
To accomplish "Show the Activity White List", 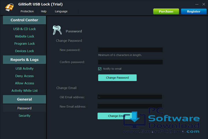I will tap(25, 91).
